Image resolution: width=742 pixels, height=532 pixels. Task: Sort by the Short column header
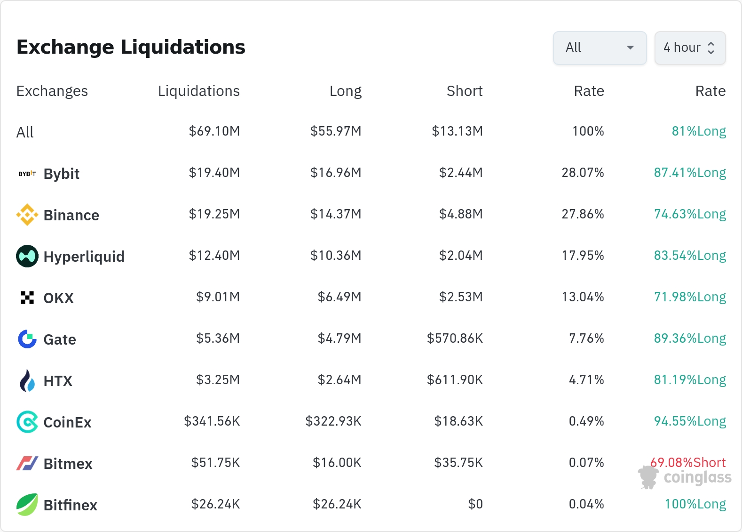click(464, 91)
